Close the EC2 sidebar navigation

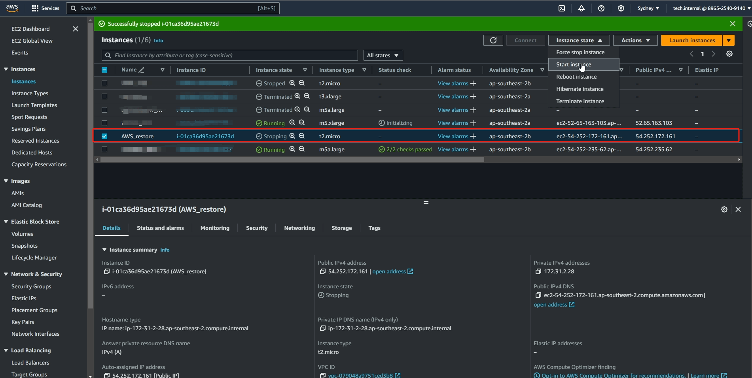click(76, 29)
